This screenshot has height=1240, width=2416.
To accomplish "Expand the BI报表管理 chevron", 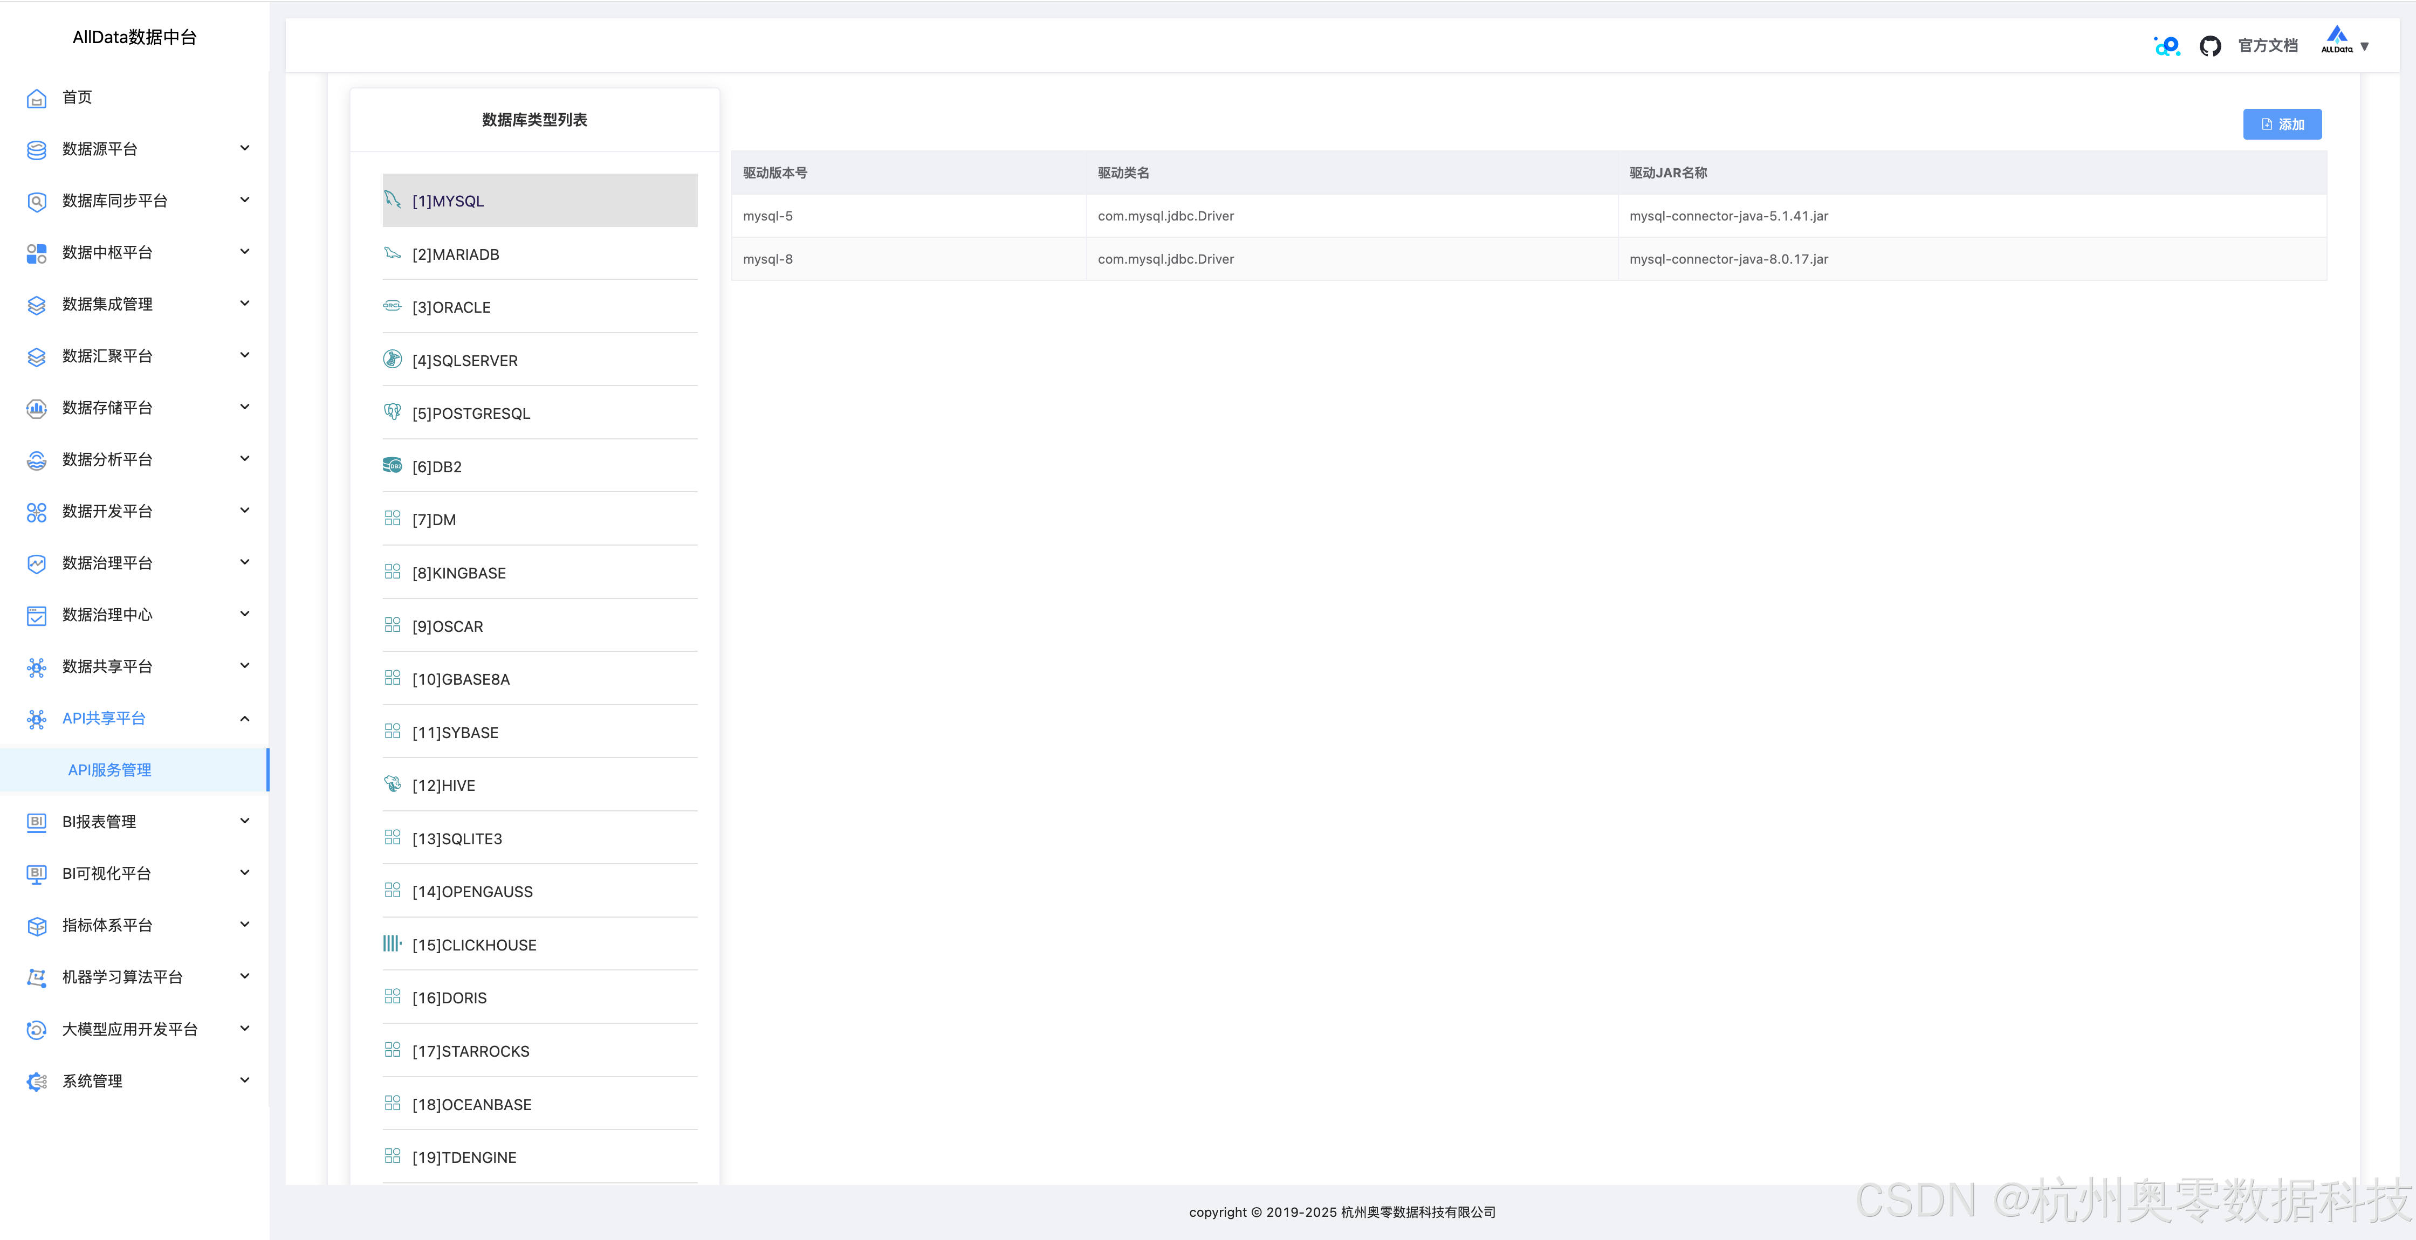I will point(245,822).
